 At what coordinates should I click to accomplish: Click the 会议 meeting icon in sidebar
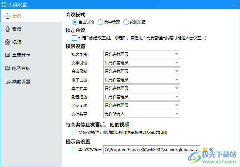coord(7,16)
